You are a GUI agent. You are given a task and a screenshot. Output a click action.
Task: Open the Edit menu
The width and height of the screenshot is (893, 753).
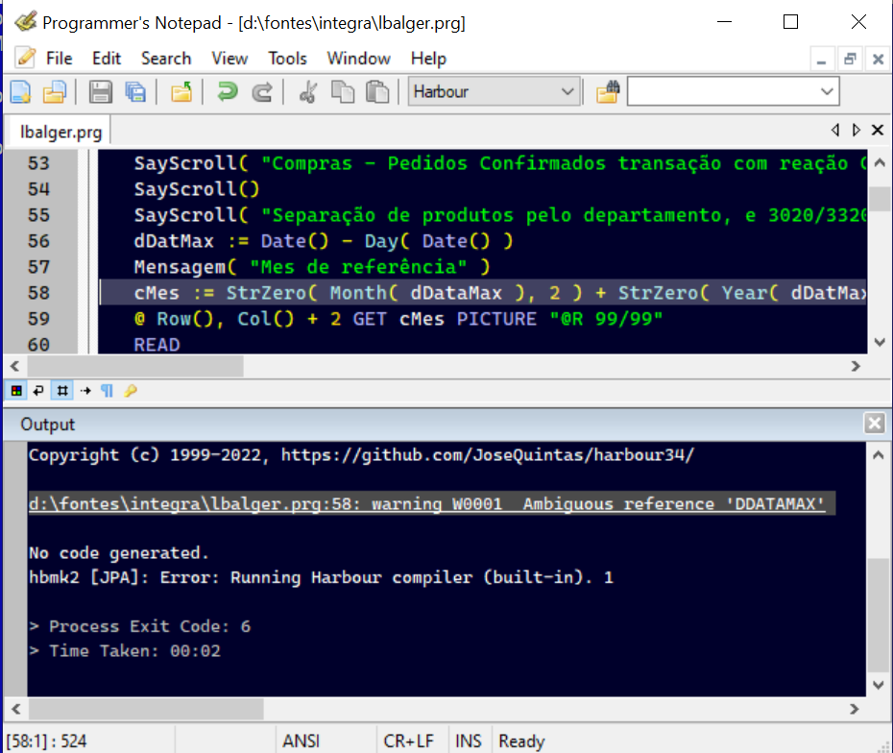pyautogui.click(x=107, y=59)
